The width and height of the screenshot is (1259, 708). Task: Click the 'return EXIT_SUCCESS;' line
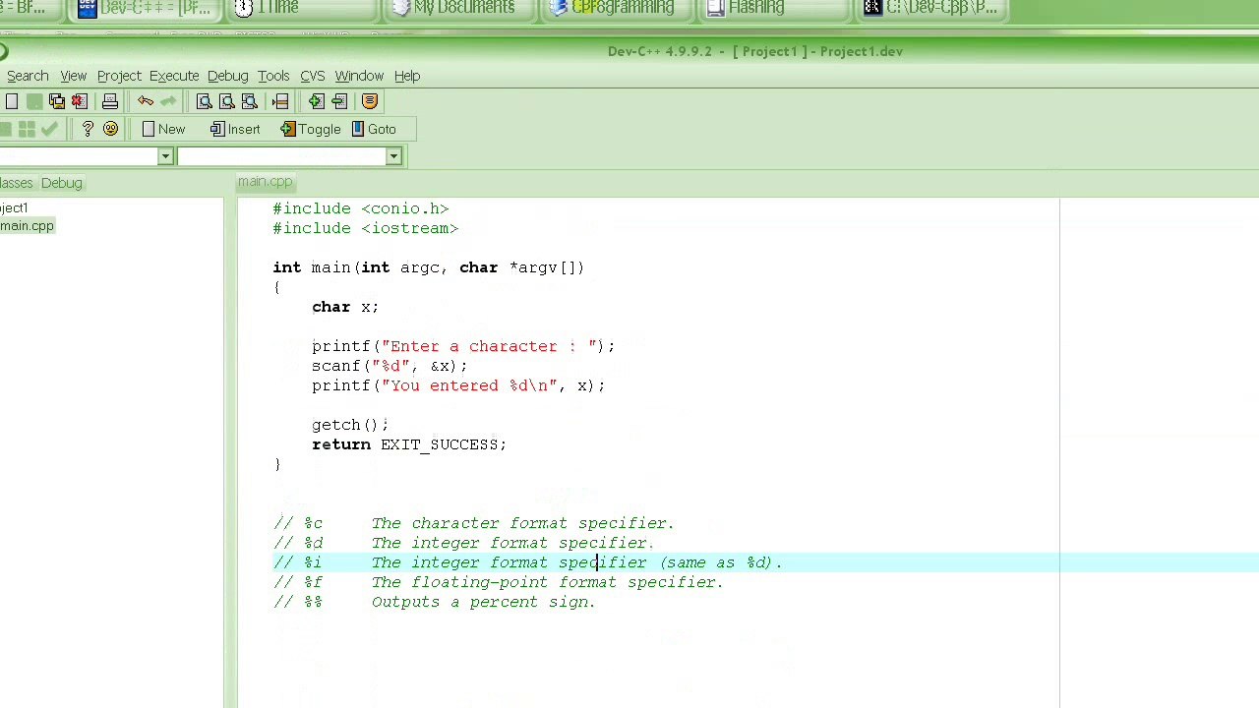coord(409,444)
